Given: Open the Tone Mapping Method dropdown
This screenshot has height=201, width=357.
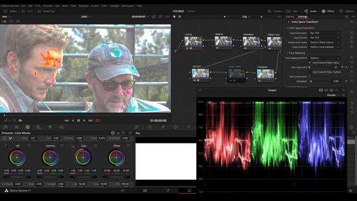Looking at the screenshot, I should click(325, 58).
